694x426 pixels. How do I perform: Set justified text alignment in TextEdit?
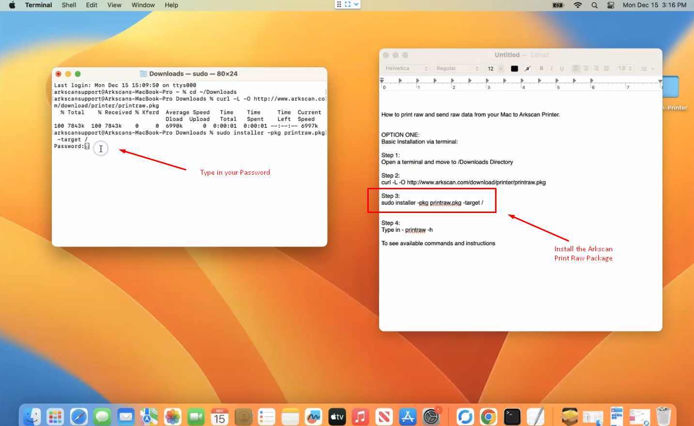[606, 68]
